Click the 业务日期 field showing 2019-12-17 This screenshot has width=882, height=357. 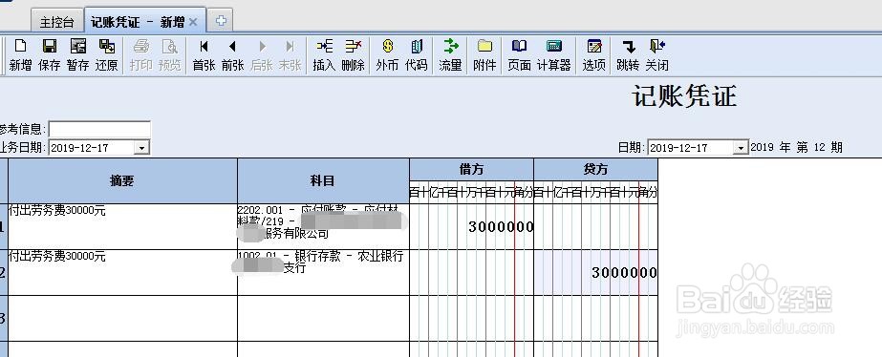[93, 148]
